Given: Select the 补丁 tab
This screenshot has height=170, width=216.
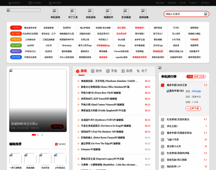Looking at the screenshot, I should click(x=142, y=71).
